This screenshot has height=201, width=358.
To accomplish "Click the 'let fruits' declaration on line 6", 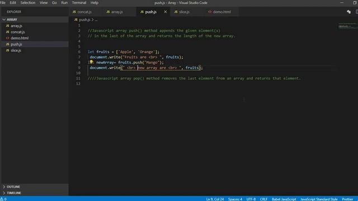I will pos(98,52).
